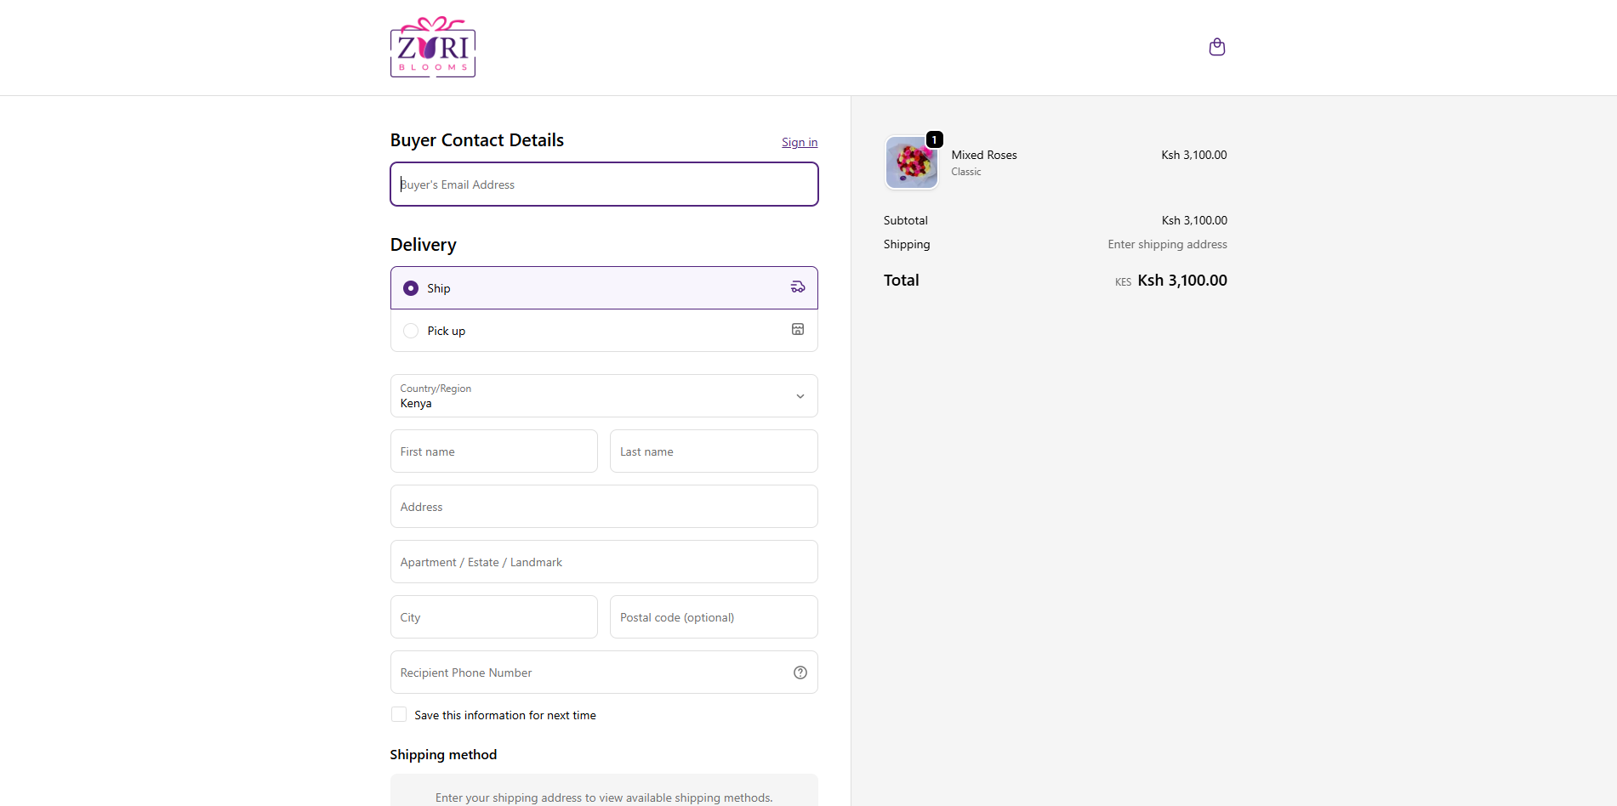The height and width of the screenshot is (806, 1617).
Task: Click the Address field
Action: click(603, 506)
